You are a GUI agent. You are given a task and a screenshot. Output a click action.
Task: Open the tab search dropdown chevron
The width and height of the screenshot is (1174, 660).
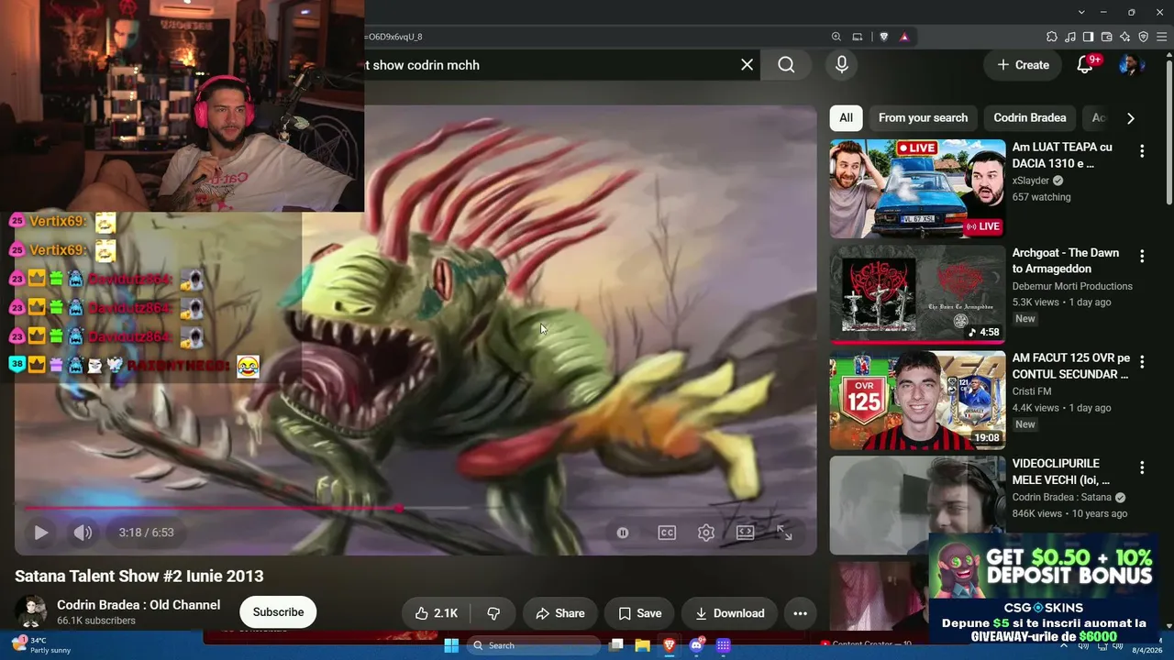pyautogui.click(x=1081, y=12)
